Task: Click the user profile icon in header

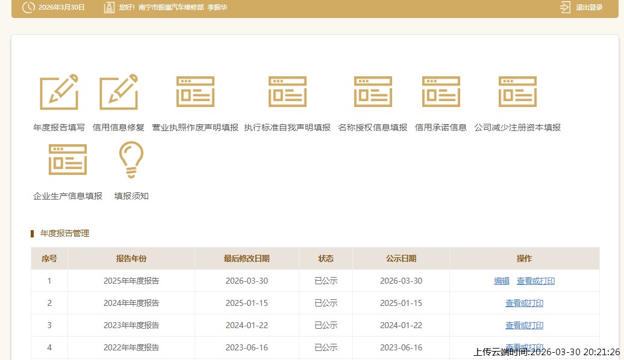Action: point(109,8)
